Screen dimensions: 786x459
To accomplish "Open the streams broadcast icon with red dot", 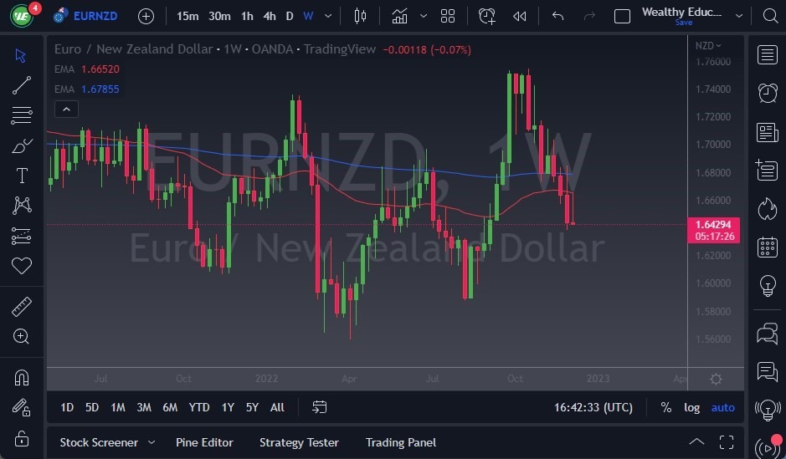I will coord(768,447).
